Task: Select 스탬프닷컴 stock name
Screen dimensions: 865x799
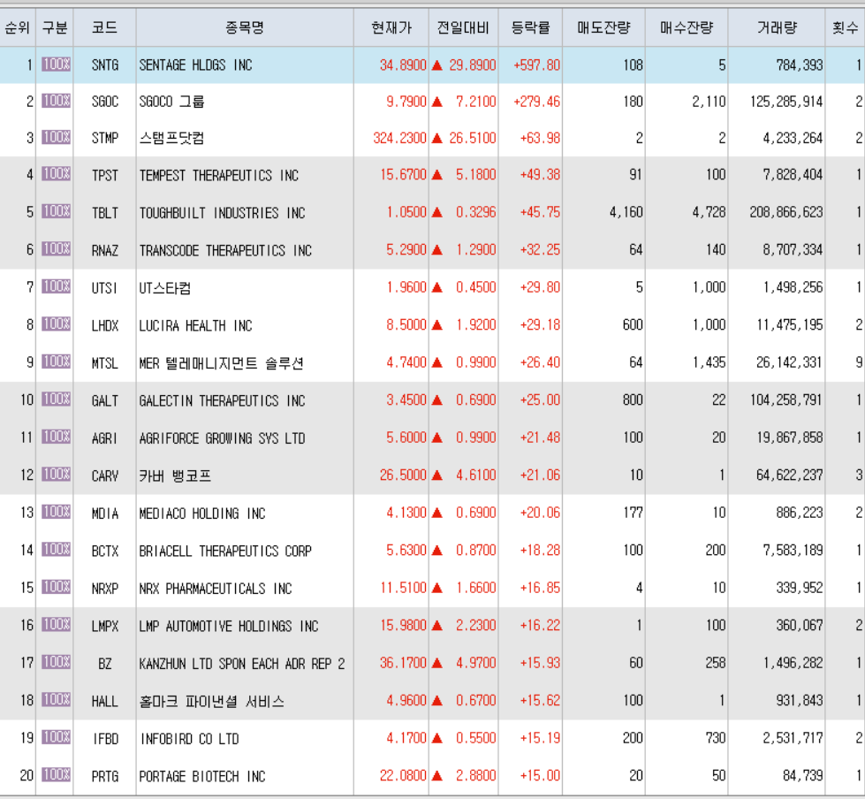Action: tap(171, 138)
